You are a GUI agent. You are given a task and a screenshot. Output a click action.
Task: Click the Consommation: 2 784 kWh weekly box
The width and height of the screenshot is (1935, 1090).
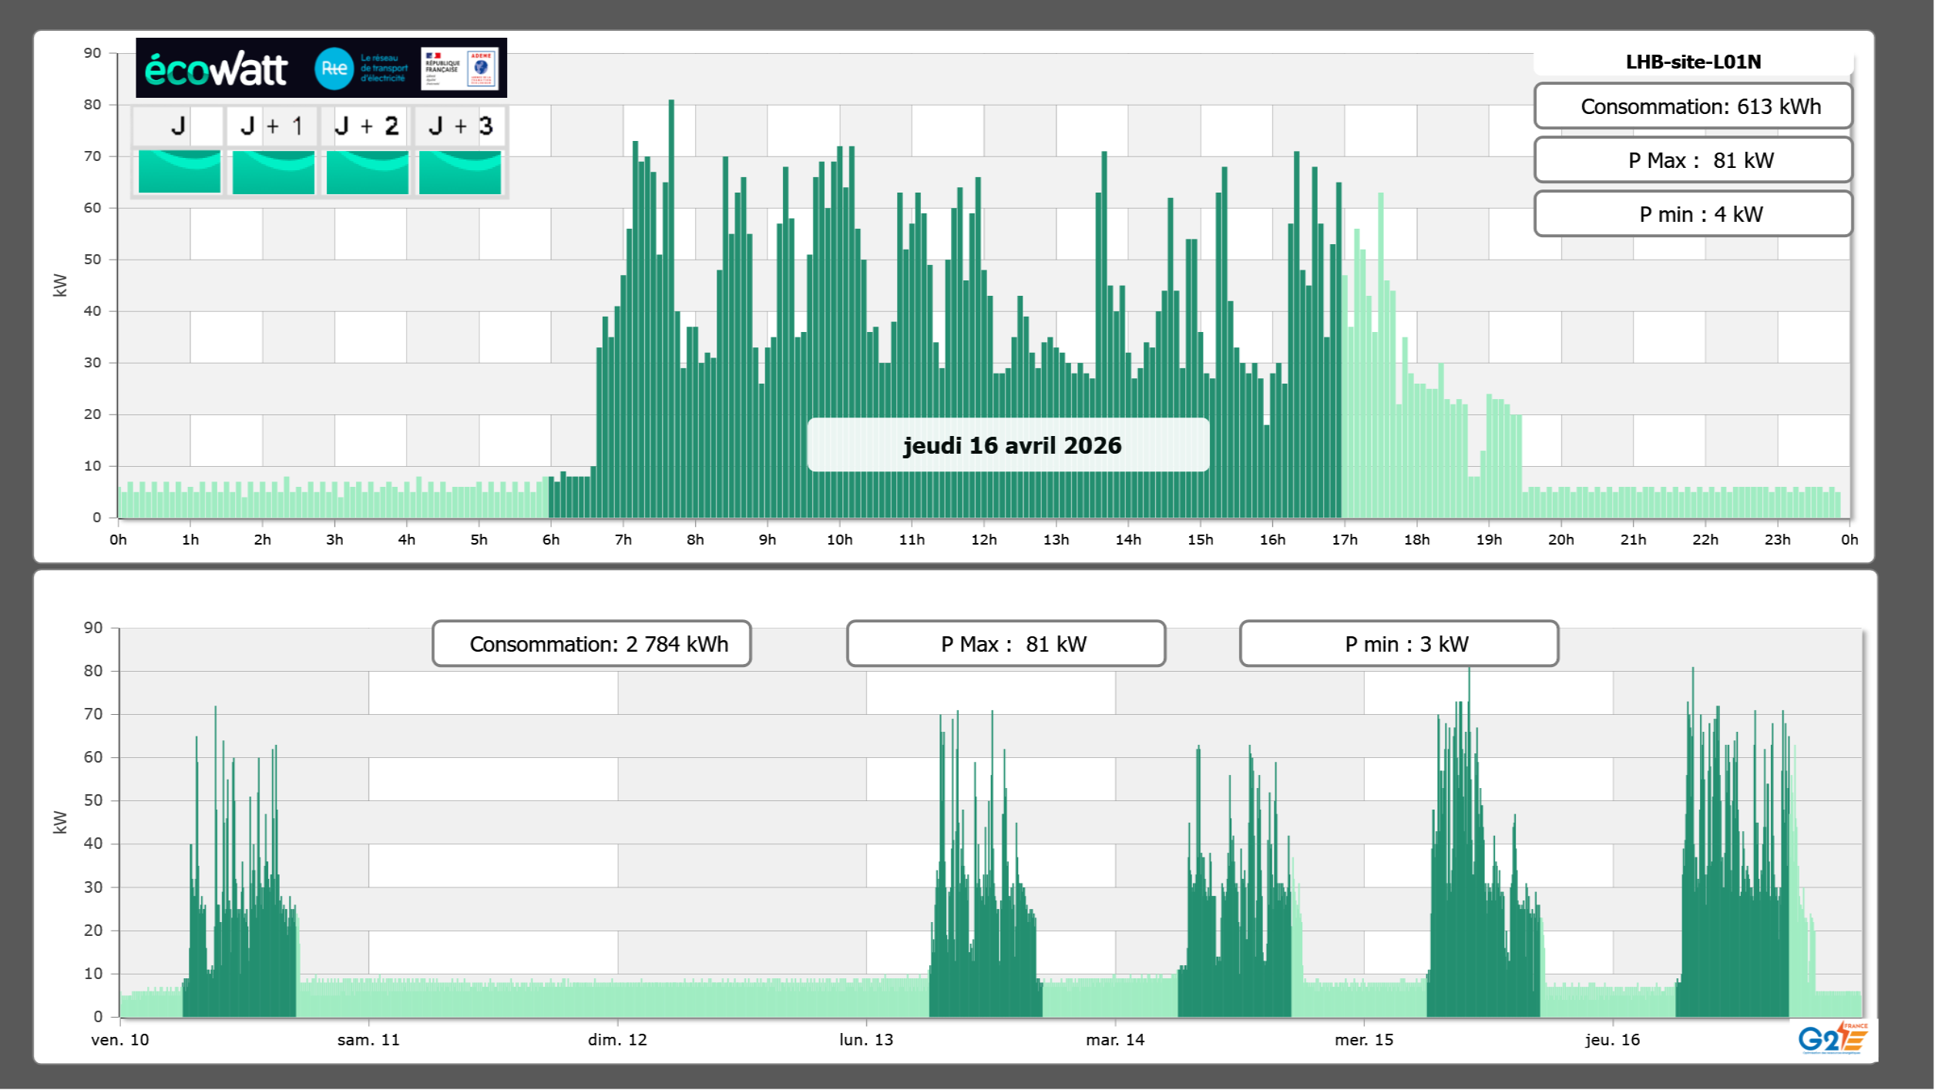point(592,644)
